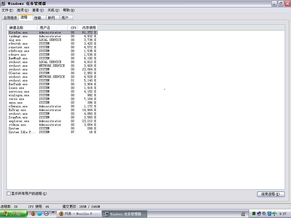Click Task Manager title bar icon

coord(3,3)
